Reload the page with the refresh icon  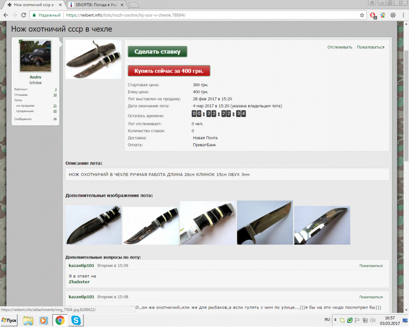tap(24, 15)
